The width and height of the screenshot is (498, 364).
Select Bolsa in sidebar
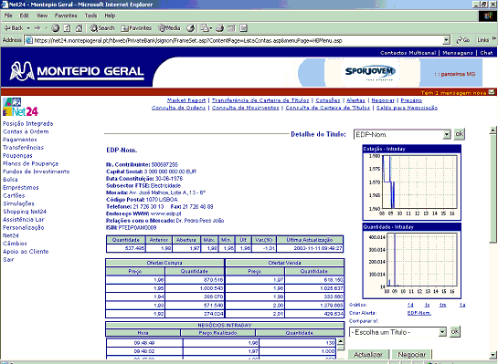click(x=10, y=180)
